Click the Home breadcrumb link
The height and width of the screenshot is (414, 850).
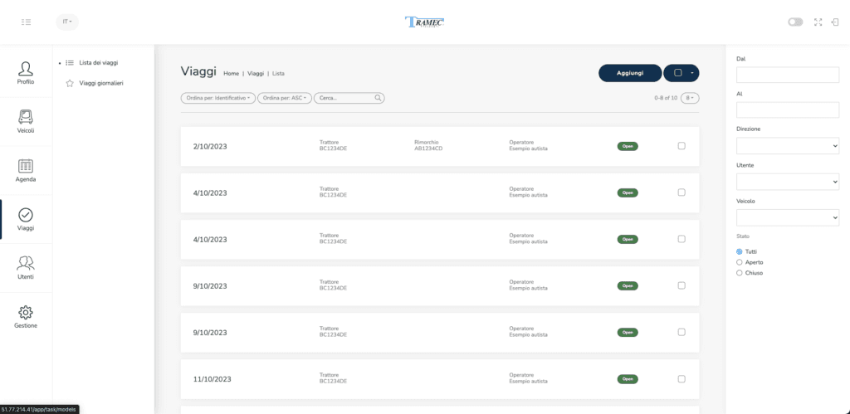[231, 73]
